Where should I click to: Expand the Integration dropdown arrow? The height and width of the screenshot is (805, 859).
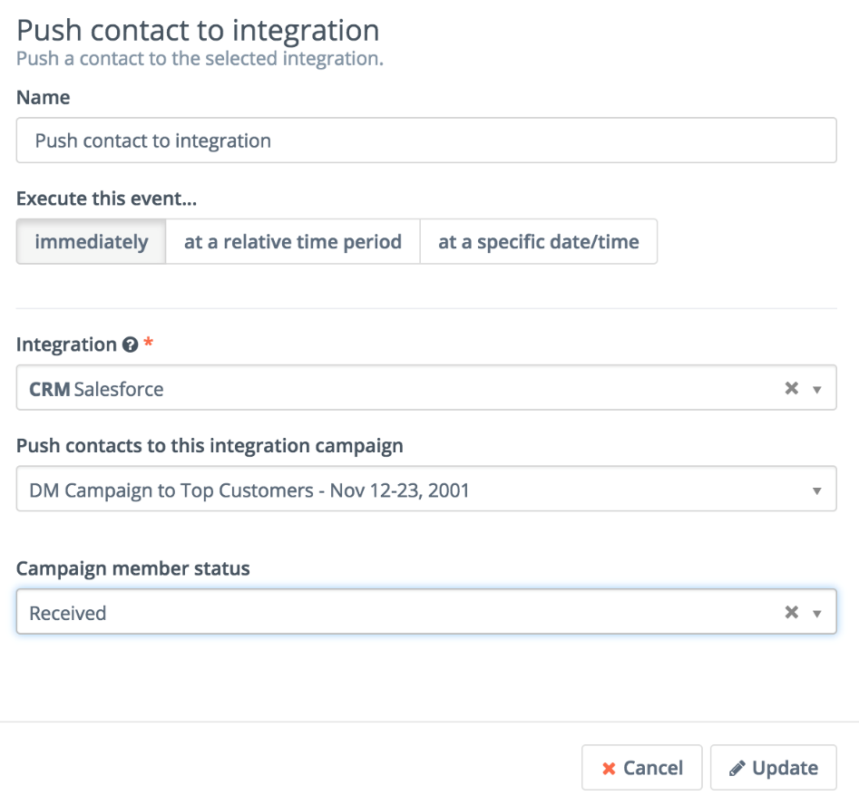click(x=817, y=389)
